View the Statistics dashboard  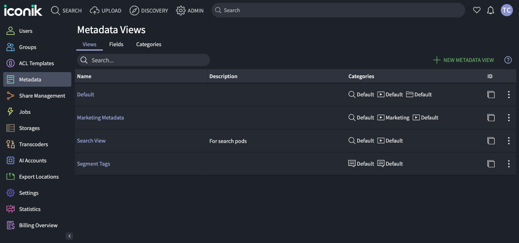[x=30, y=209]
